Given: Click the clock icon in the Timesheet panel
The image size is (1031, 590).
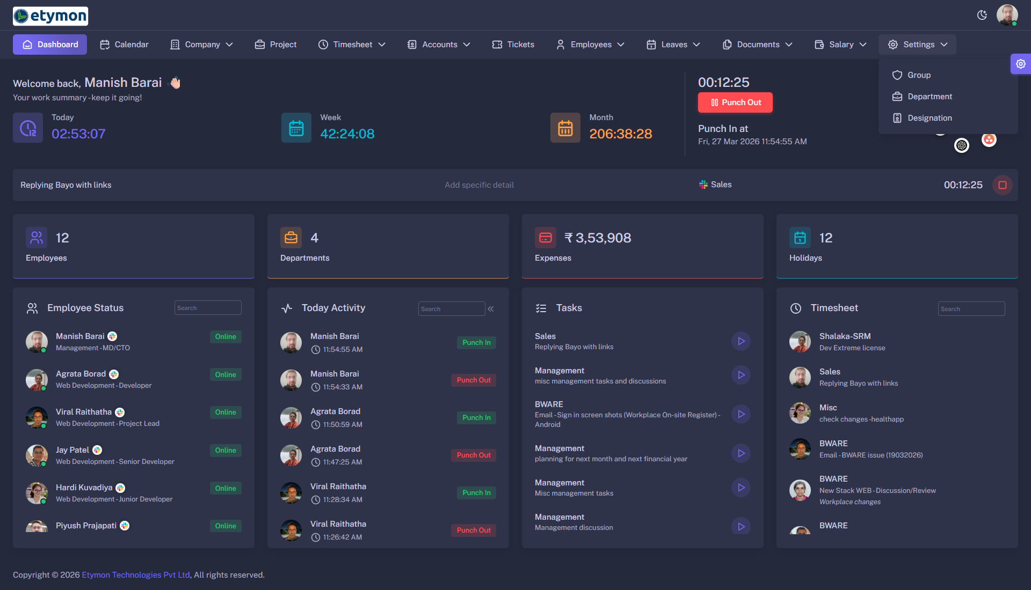Looking at the screenshot, I should tap(795, 308).
